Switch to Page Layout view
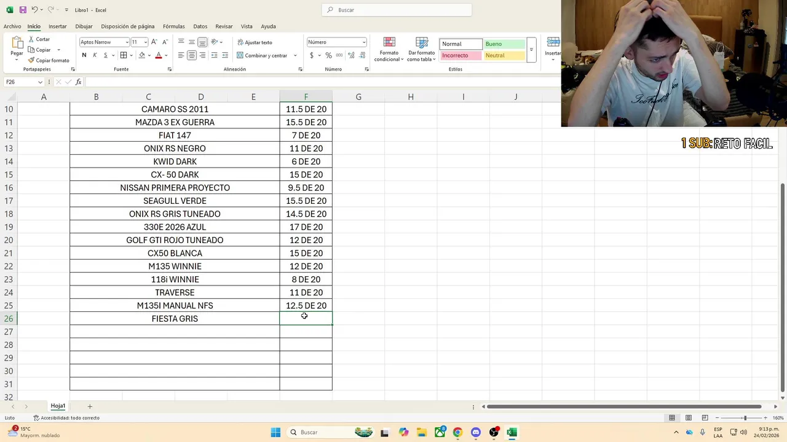Image resolution: width=787 pixels, height=442 pixels. click(x=689, y=418)
